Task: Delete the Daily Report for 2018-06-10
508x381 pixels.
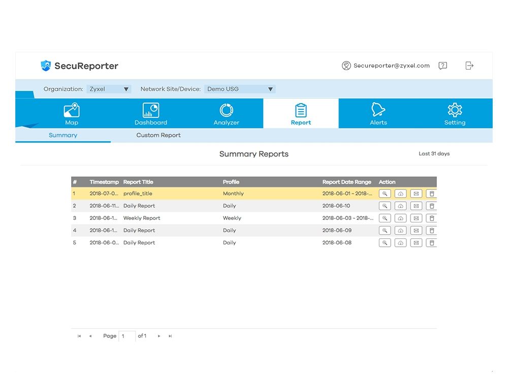Action: (431, 206)
